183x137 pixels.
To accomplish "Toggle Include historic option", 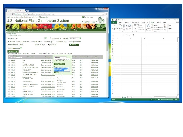I will 32,41.
